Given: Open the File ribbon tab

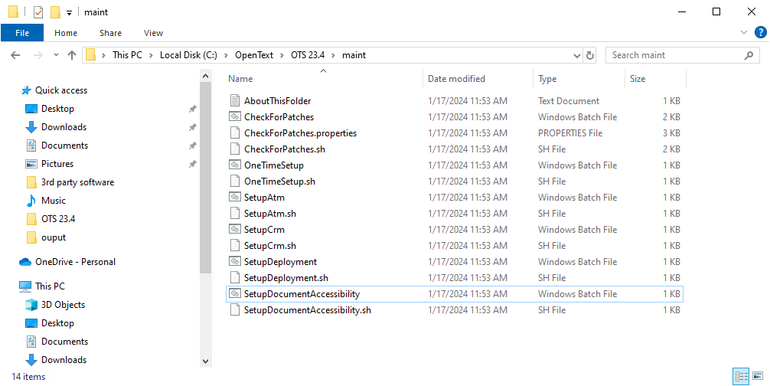Looking at the screenshot, I should tap(22, 33).
